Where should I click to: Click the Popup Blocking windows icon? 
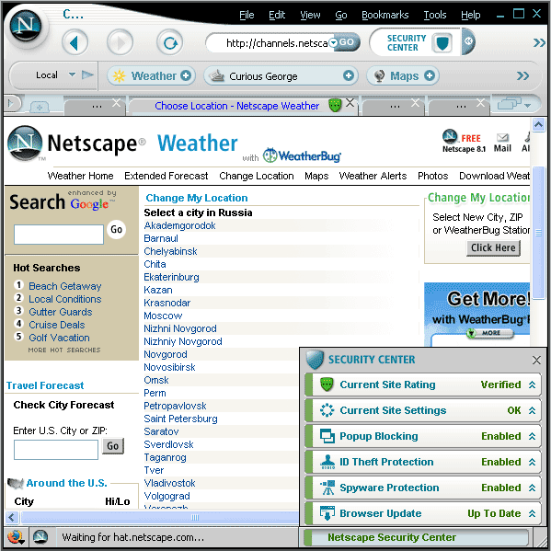coord(327,436)
